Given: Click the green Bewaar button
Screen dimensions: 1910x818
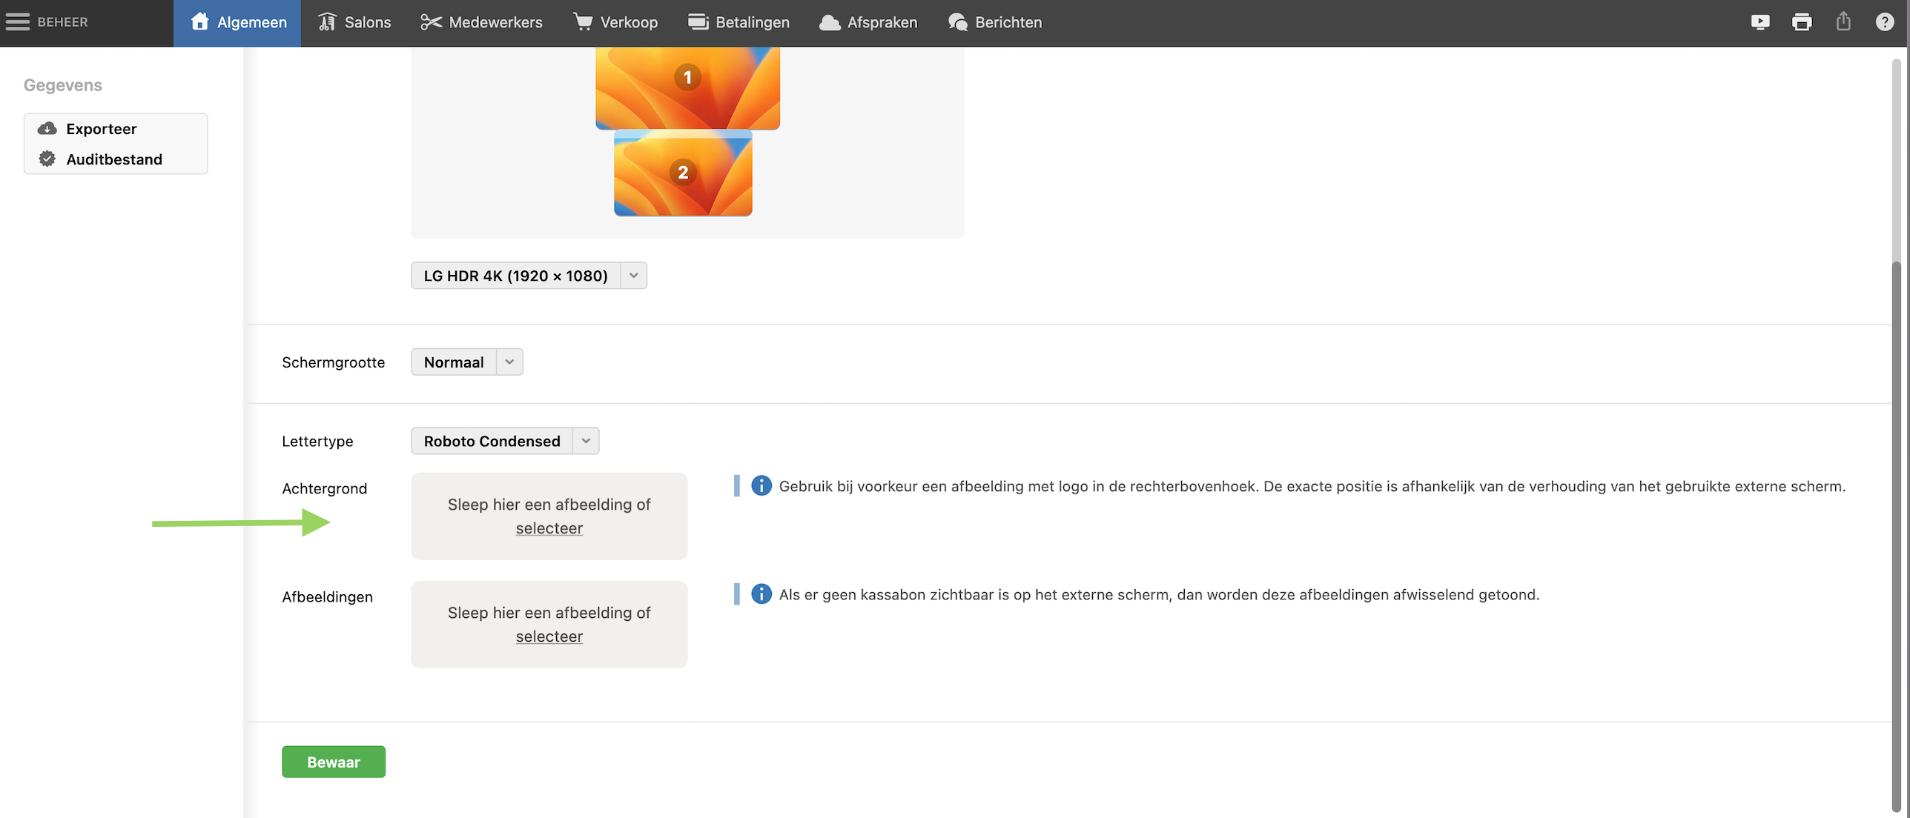Looking at the screenshot, I should [333, 762].
